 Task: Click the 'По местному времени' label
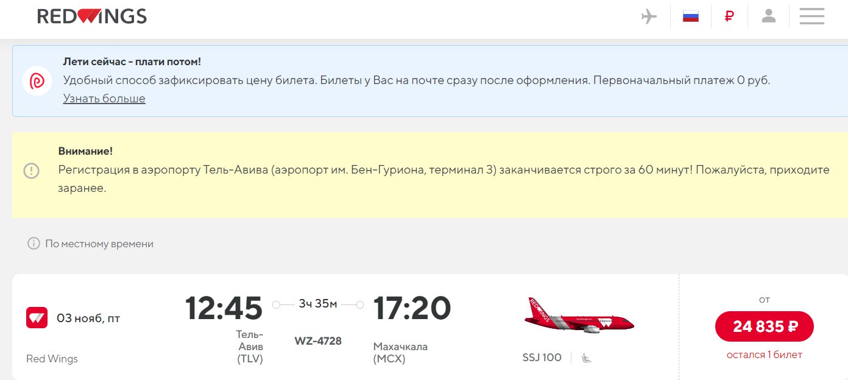[99, 244]
